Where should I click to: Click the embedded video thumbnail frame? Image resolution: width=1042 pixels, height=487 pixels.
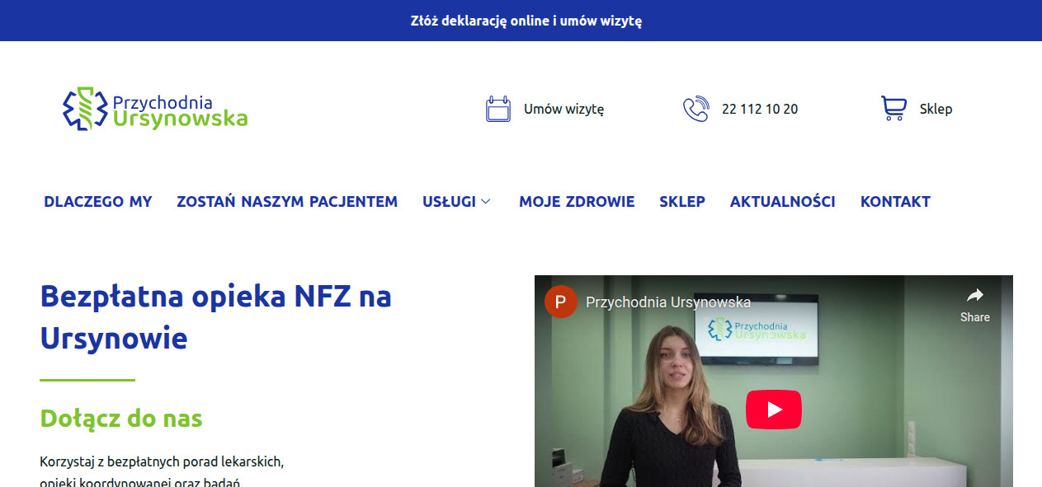774,381
